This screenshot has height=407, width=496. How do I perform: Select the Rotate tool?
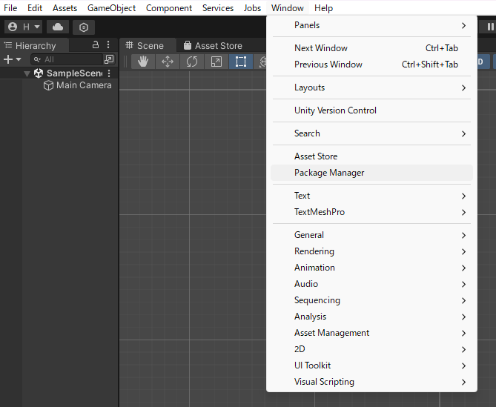tap(192, 62)
